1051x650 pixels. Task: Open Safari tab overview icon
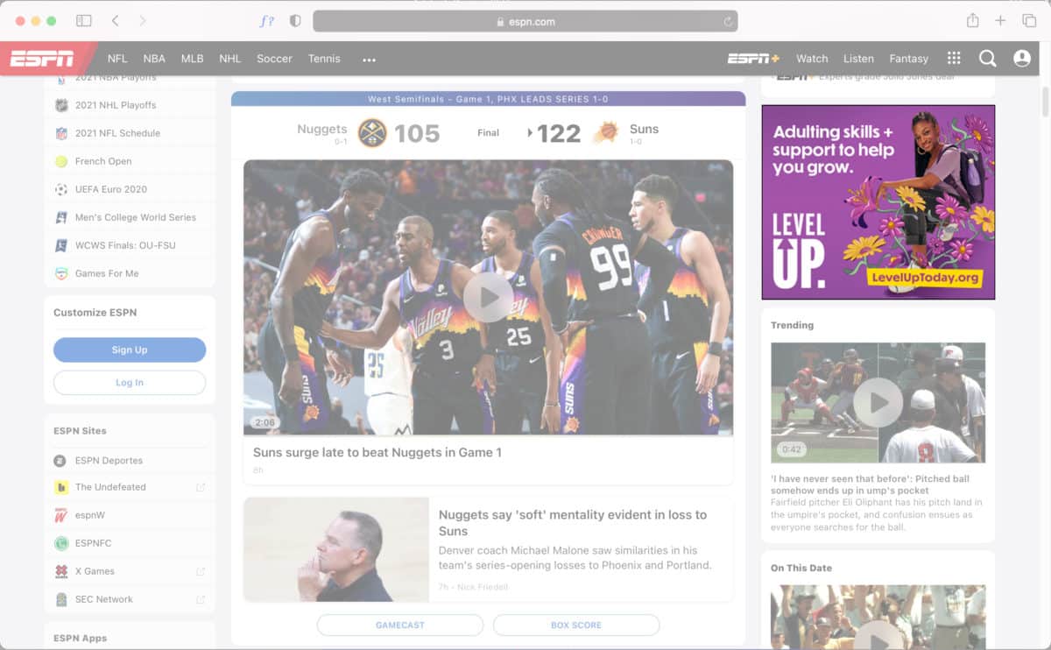click(x=1029, y=21)
